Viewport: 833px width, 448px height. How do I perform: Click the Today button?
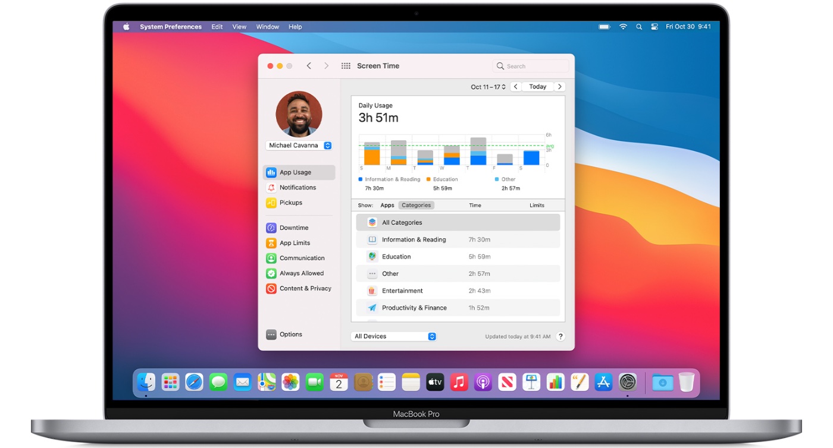point(537,86)
